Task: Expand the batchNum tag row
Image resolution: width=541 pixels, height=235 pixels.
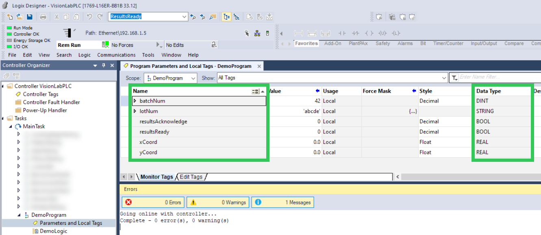Action: tap(135, 101)
